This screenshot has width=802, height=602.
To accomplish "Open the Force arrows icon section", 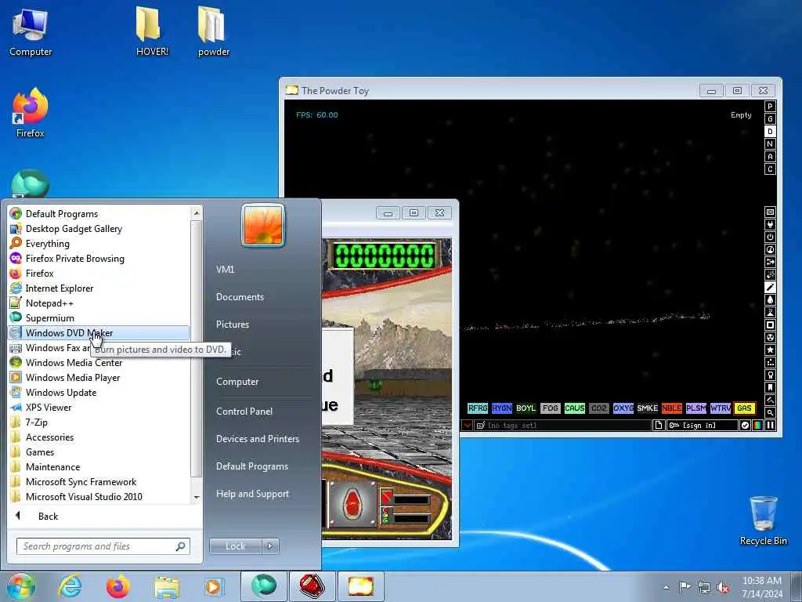I will (x=771, y=262).
